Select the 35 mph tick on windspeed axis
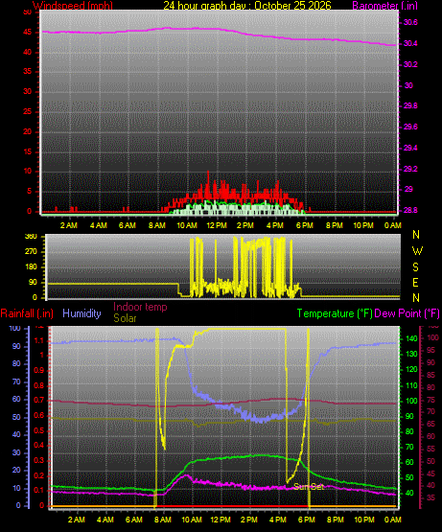The height and width of the screenshot is (532, 442). [x=28, y=72]
